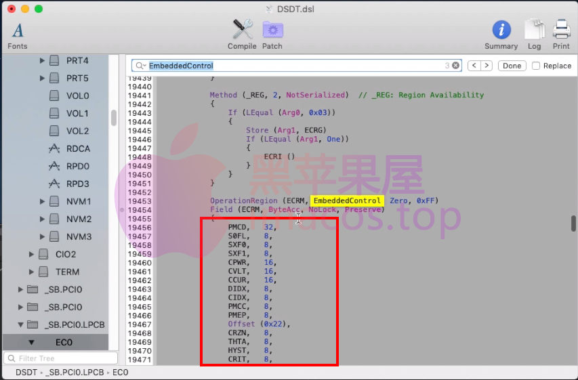The height and width of the screenshot is (380, 578).
Task: Select the RDCA method item
Action: 77,149
